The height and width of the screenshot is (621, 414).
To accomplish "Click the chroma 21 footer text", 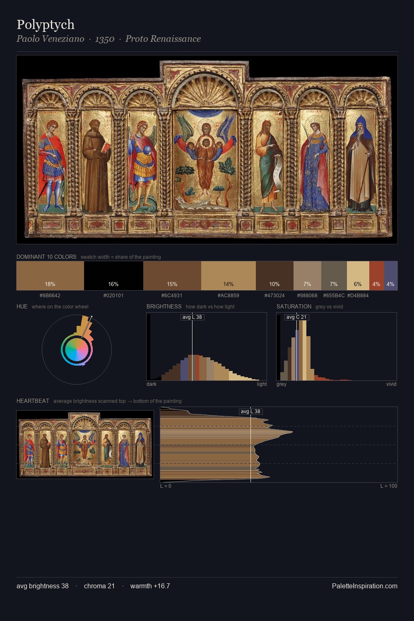I will click(99, 586).
